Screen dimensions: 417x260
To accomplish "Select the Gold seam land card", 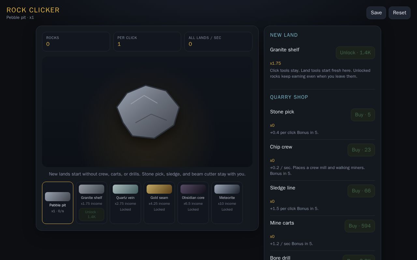I will pos(159,203).
